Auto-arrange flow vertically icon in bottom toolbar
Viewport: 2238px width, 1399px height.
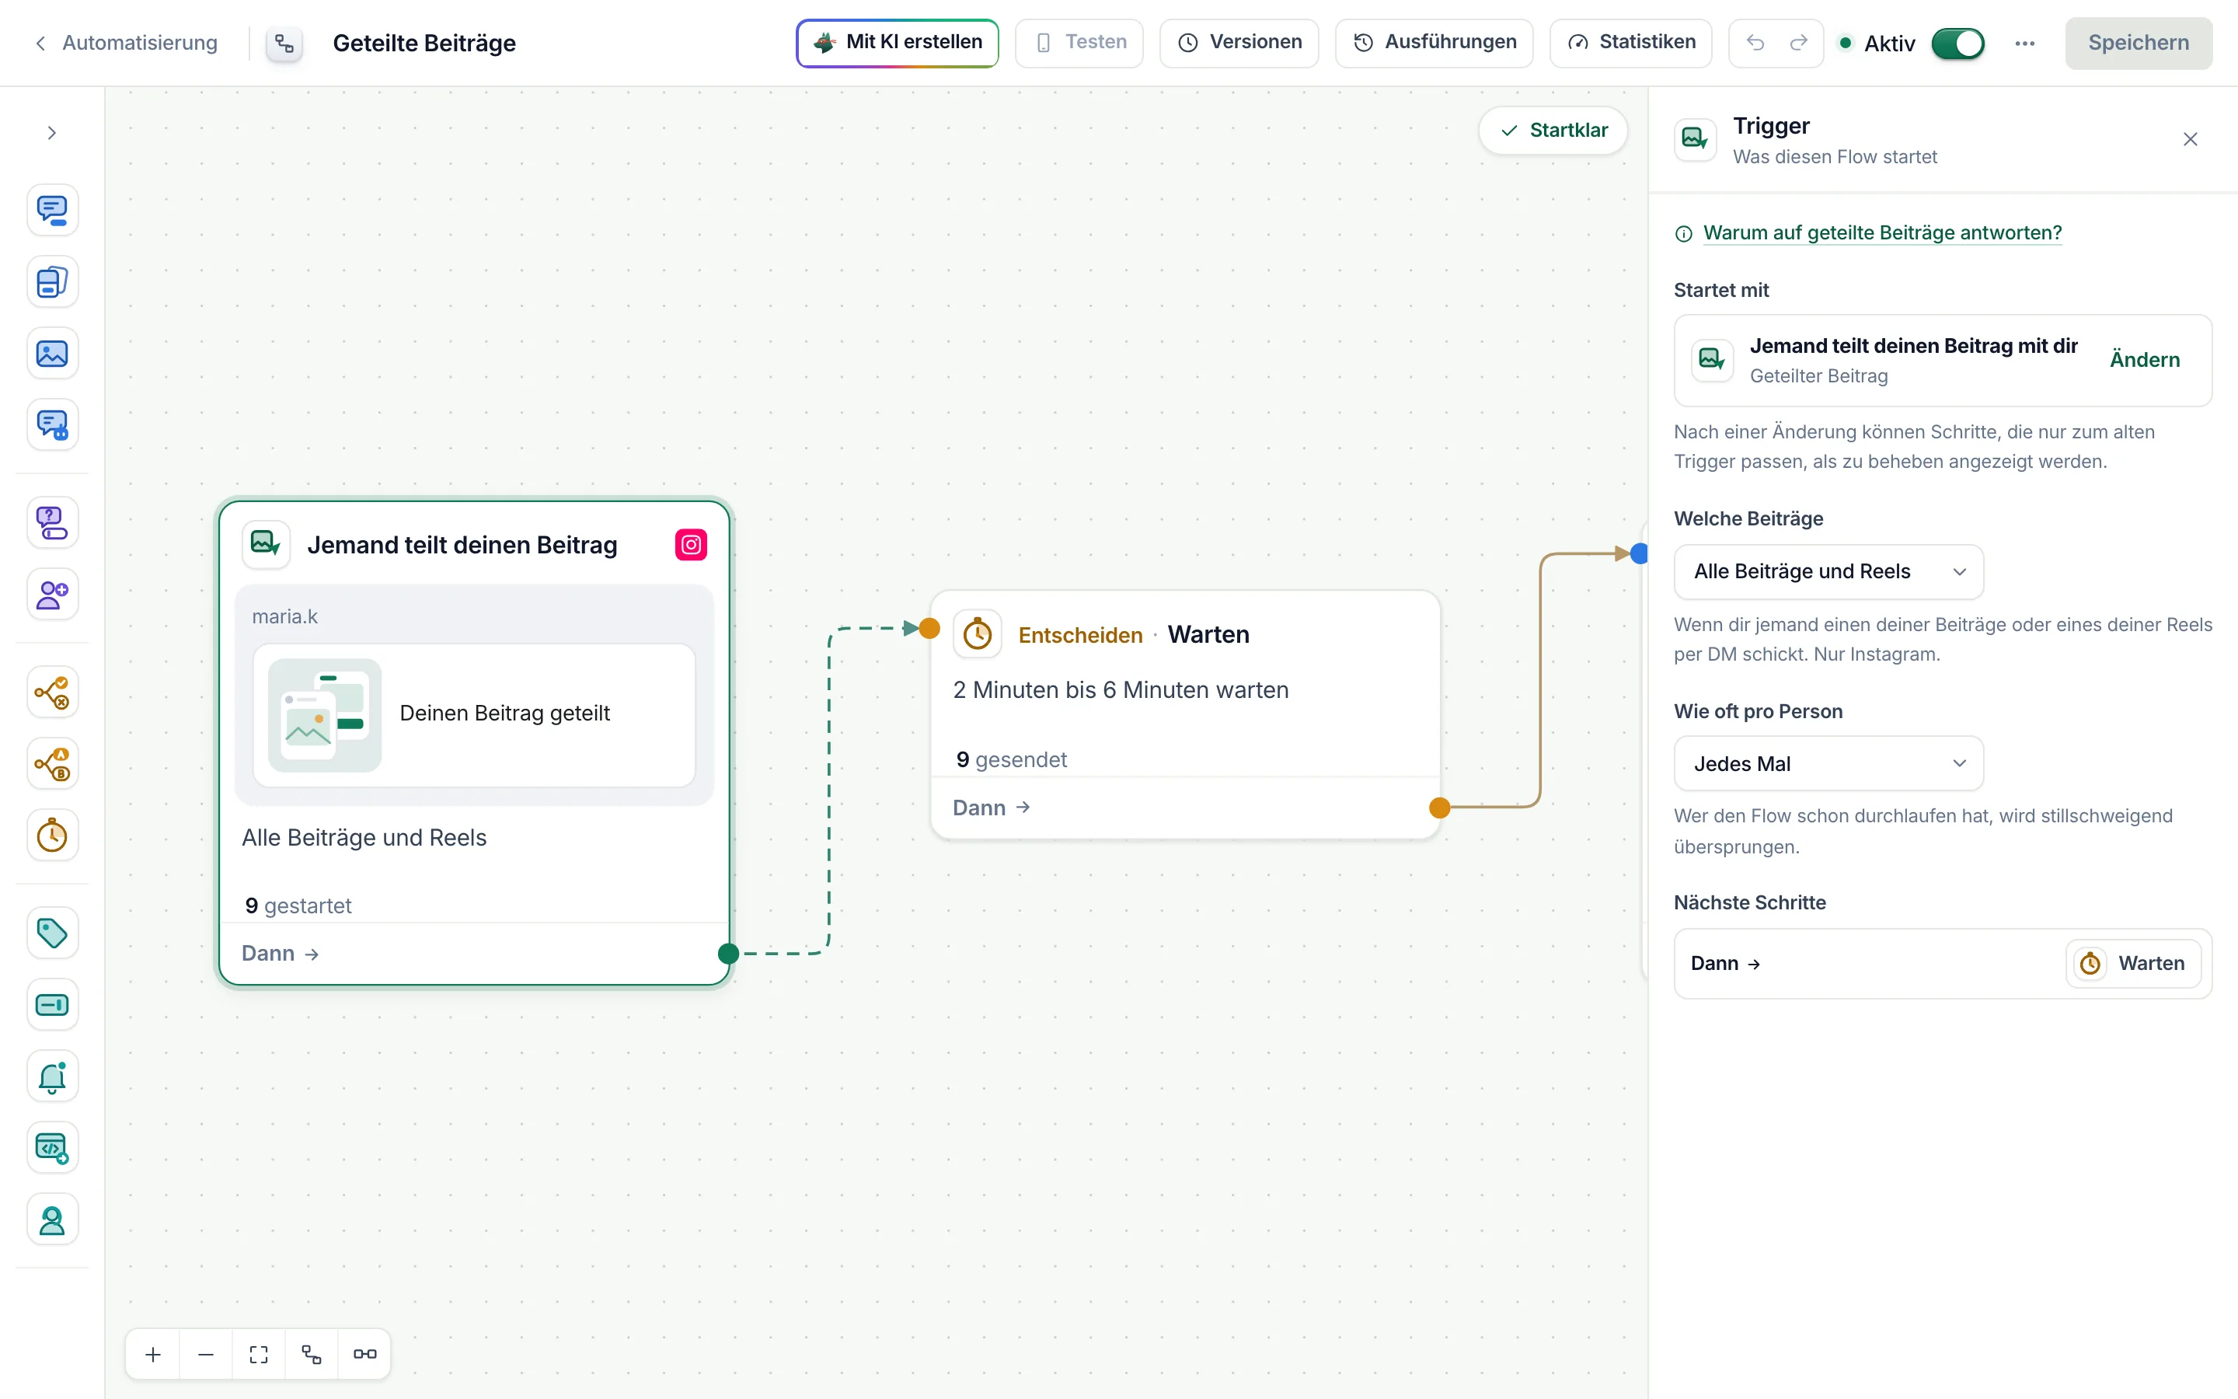tap(312, 1354)
